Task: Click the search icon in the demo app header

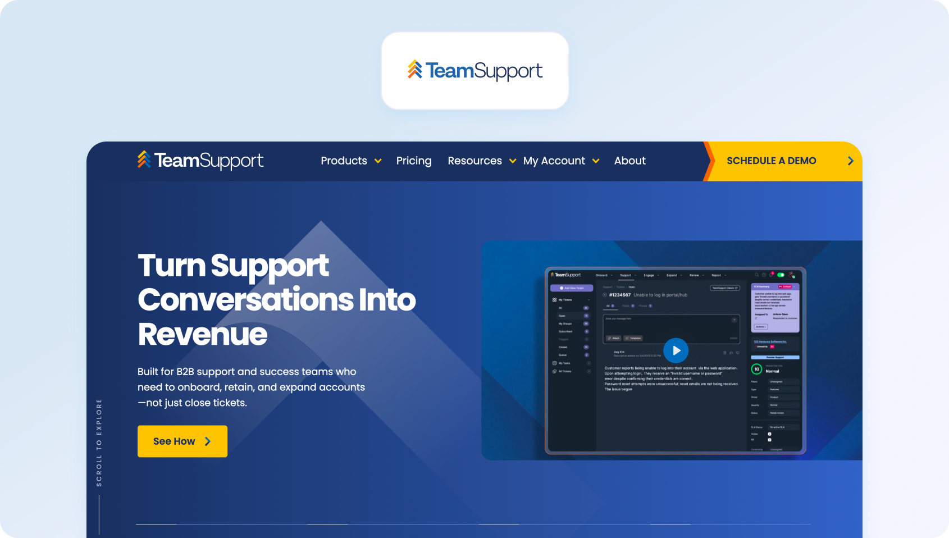Action: (757, 275)
